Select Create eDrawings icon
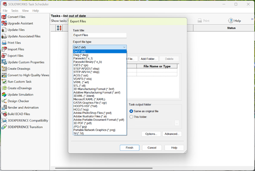This screenshot has width=255, height=171. (4, 88)
